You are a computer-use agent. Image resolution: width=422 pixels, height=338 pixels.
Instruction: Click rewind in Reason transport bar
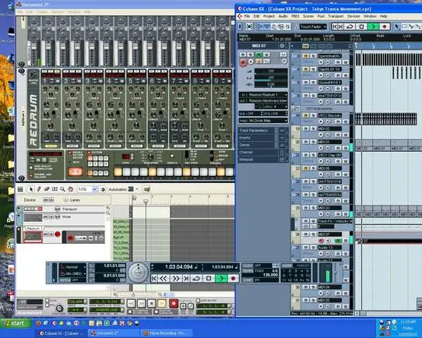point(131,304)
